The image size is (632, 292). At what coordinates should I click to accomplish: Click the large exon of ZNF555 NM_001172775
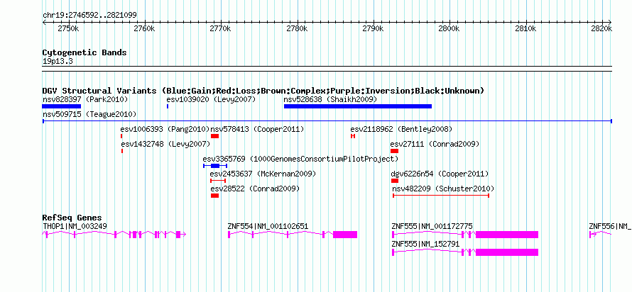pos(507,235)
